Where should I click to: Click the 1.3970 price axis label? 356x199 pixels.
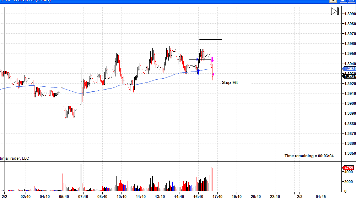coord(350,34)
